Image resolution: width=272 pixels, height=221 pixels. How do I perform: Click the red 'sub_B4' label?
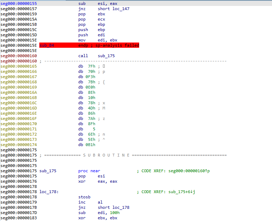click(47, 45)
